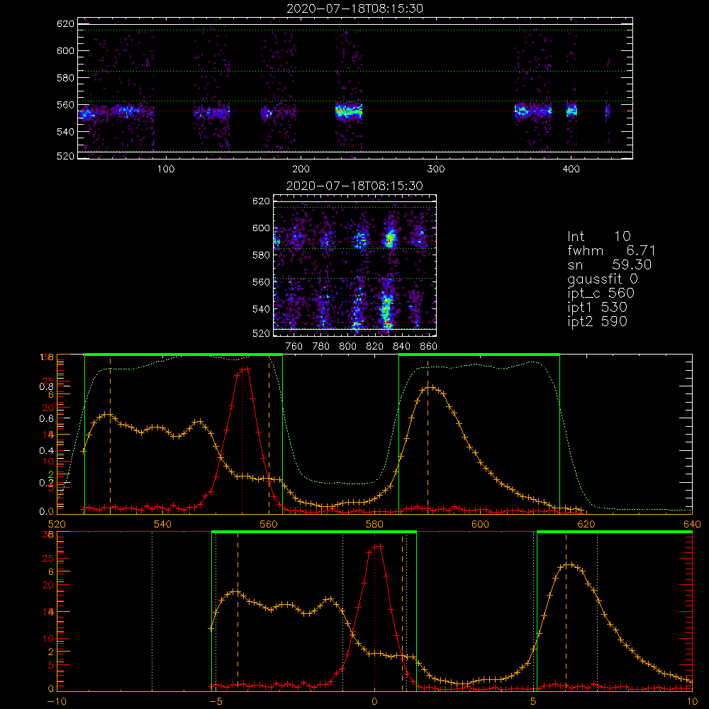Click the orange curve's peak near 590 in third plot
Image resolution: width=709 pixels, height=709 pixels.
(430, 387)
